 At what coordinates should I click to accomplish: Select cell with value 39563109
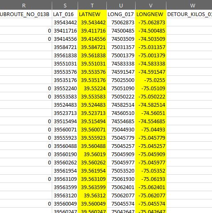(x=65, y=179)
